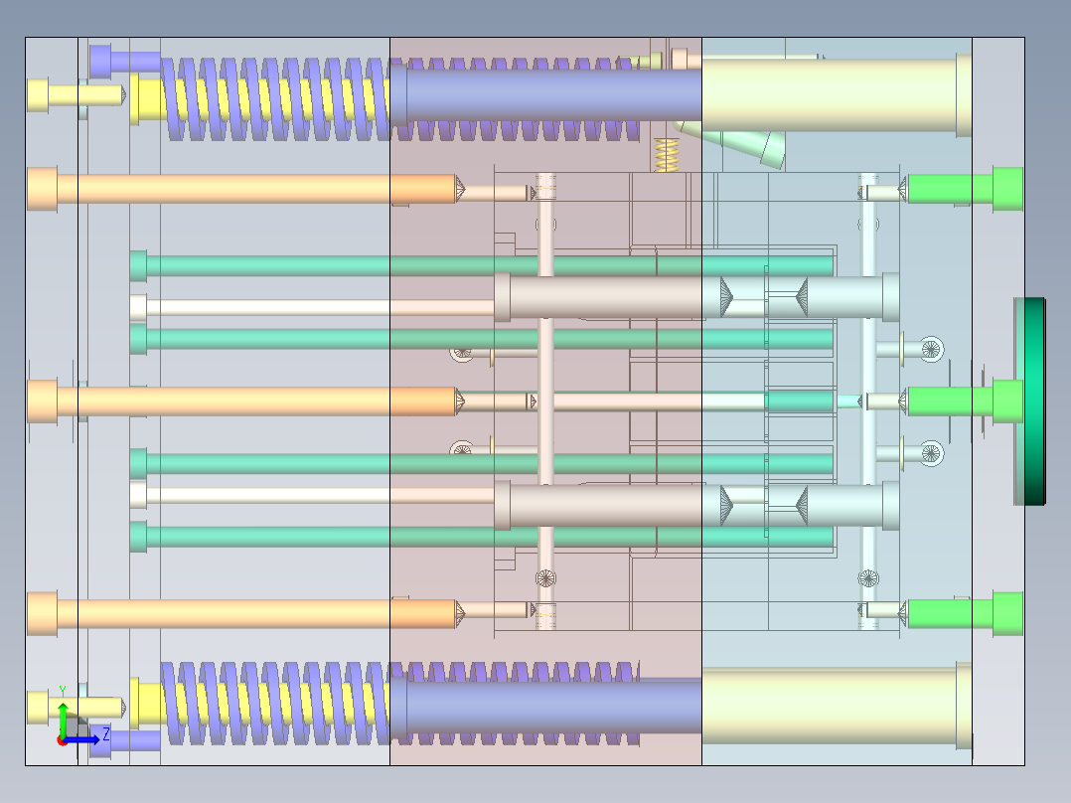Select the bottom purple return spring
The image size is (1071, 803).
point(399,704)
